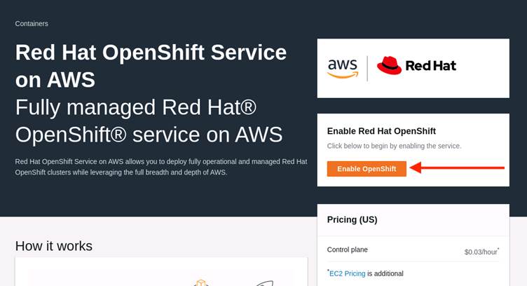The width and height of the screenshot is (527, 286).
Task: Click the orange cube icon in the diagram
Action: pyautogui.click(x=201, y=282)
